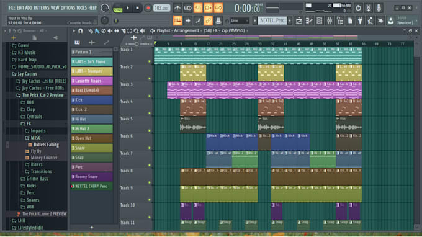Add new pattern with plus button
The width and height of the screenshot is (422, 237).
coord(290,20)
